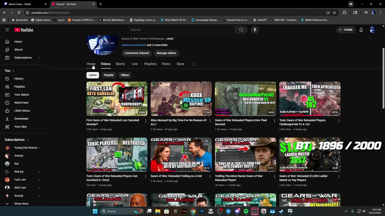The image size is (385, 216).
Task: Open options for 'Trolling As A Kid' video
Action: tap(210, 177)
